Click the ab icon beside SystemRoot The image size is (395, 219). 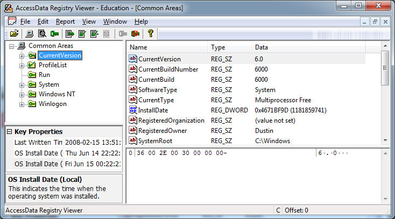(133, 140)
